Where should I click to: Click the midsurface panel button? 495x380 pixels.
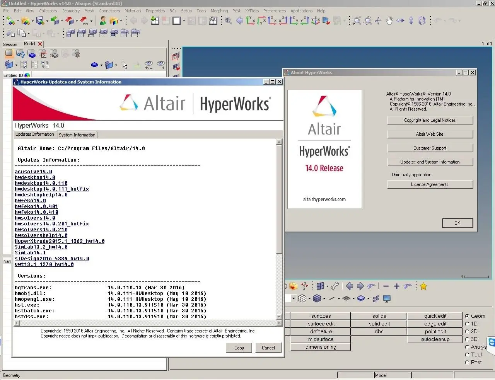click(x=321, y=339)
